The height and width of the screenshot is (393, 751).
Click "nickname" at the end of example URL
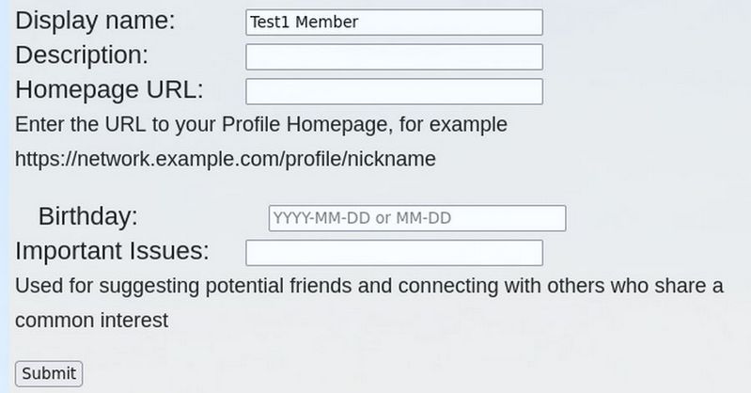(392, 159)
